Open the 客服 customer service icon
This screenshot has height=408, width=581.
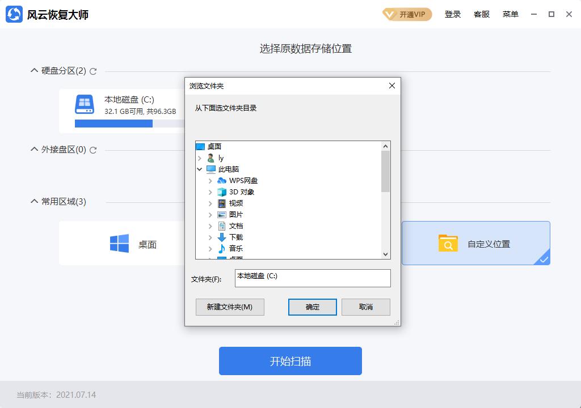click(482, 14)
